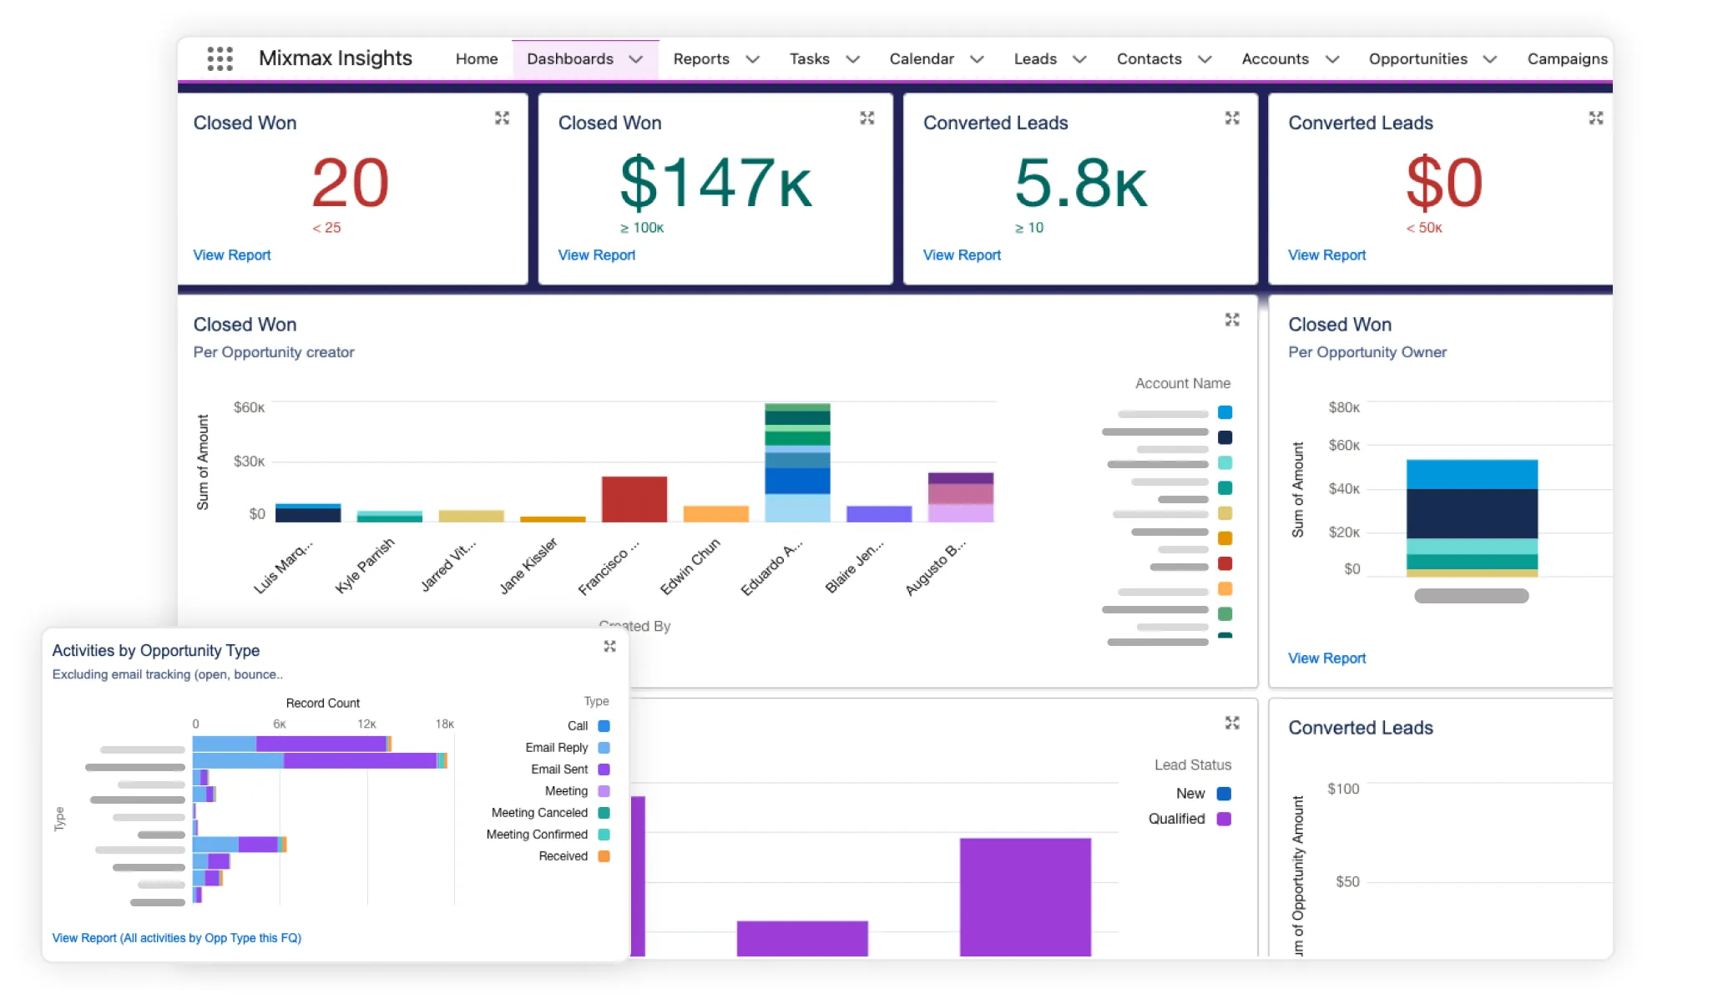
Task: View Report for Closed Won 20
Action: pyautogui.click(x=232, y=255)
